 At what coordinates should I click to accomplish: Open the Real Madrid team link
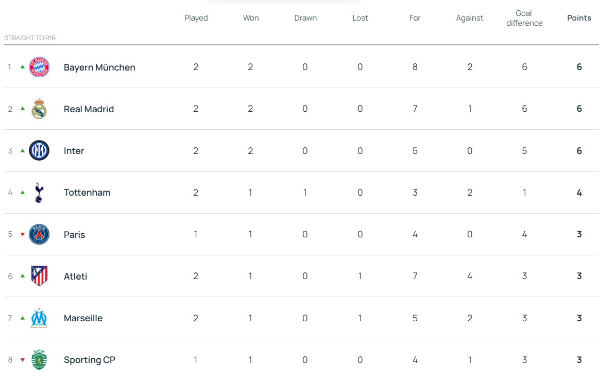(89, 109)
